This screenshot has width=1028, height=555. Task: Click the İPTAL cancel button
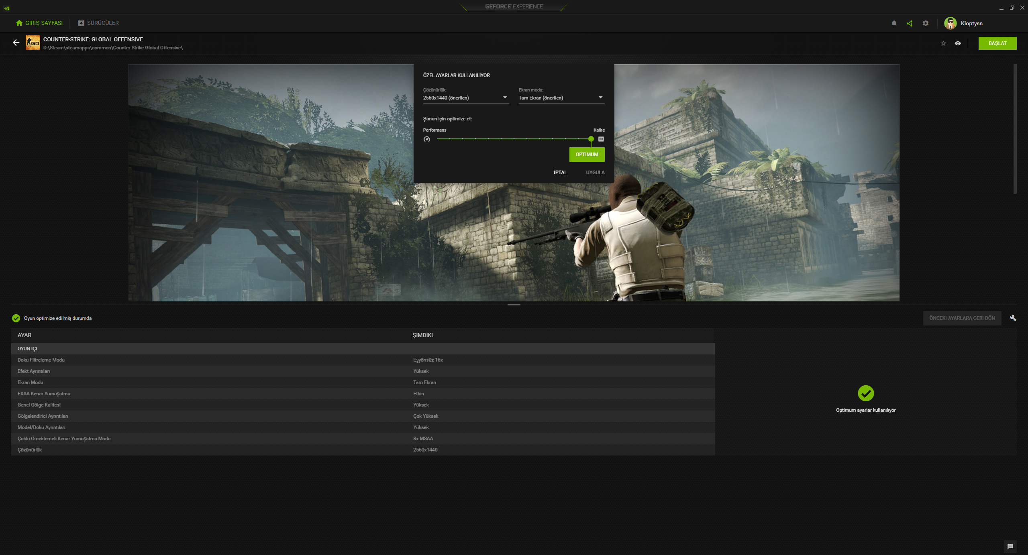(560, 173)
